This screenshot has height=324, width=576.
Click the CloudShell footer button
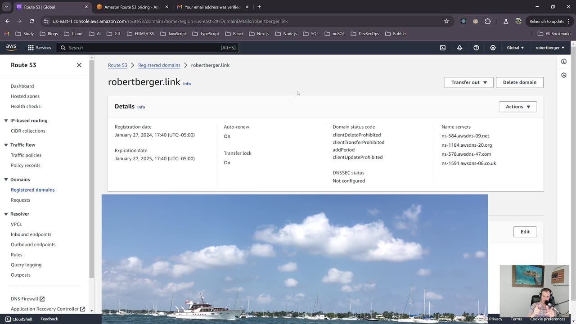[19, 319]
